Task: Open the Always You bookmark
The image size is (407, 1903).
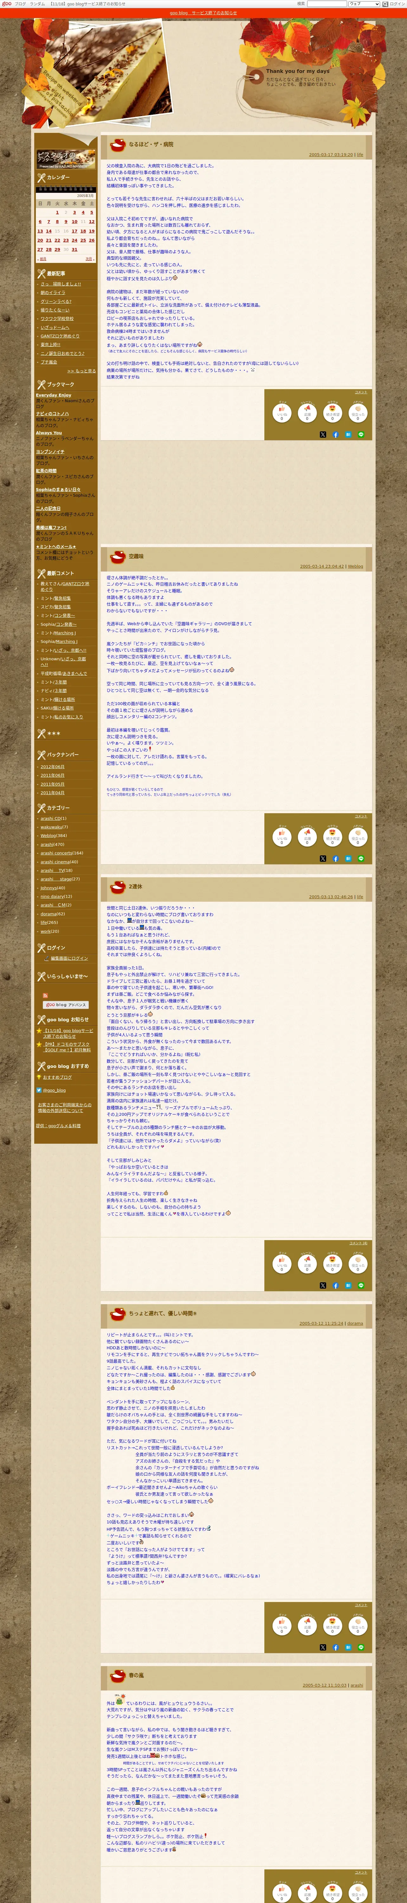Action: click(49, 433)
